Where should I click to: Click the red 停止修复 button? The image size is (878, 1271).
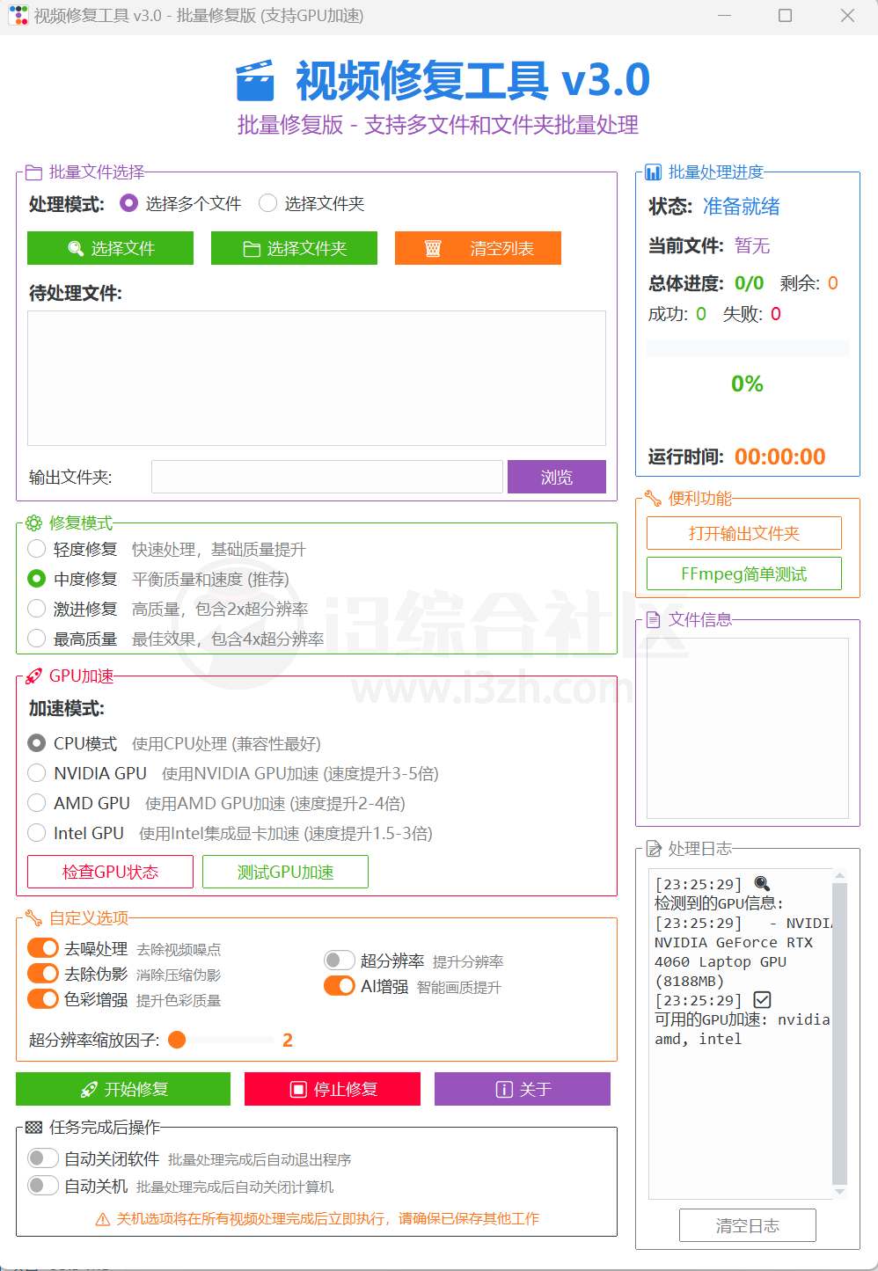pos(333,1089)
